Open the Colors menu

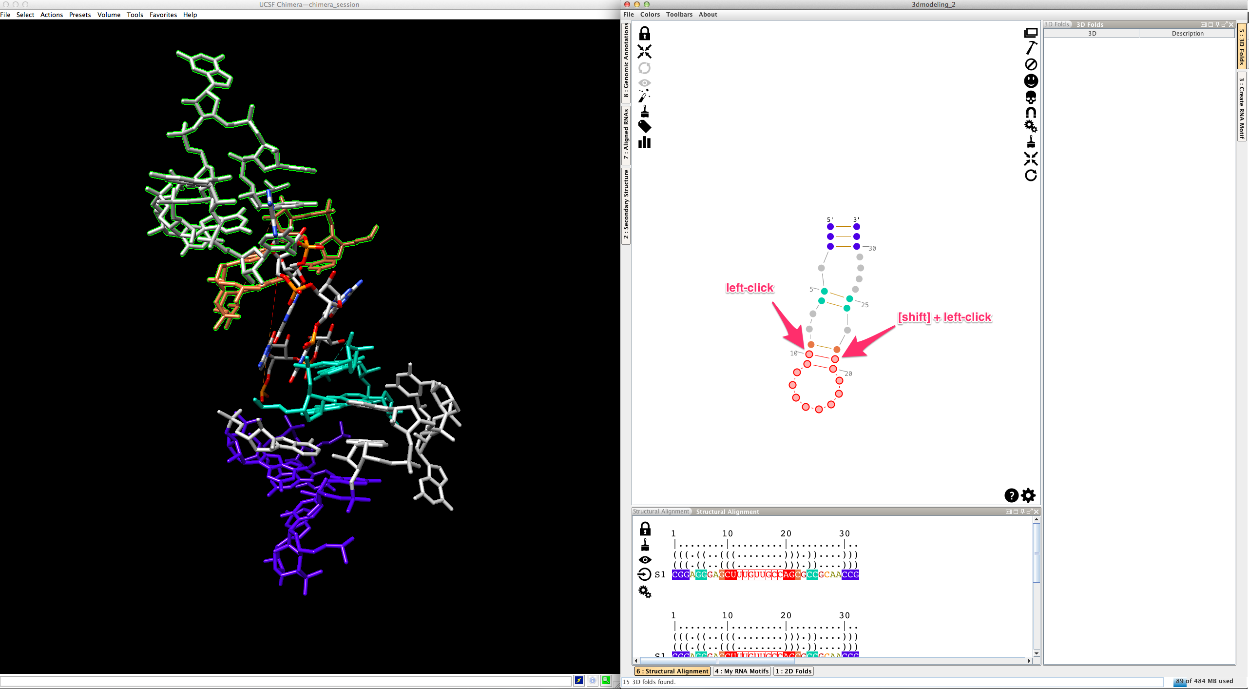pos(650,14)
